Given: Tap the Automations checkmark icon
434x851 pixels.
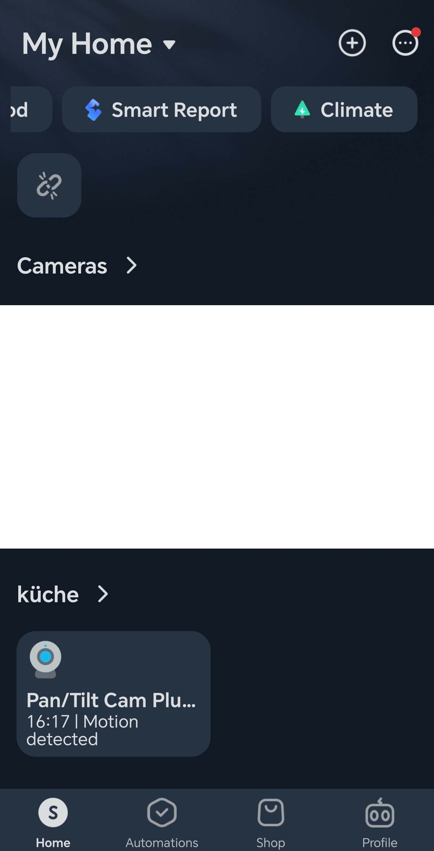Looking at the screenshot, I should [x=162, y=812].
